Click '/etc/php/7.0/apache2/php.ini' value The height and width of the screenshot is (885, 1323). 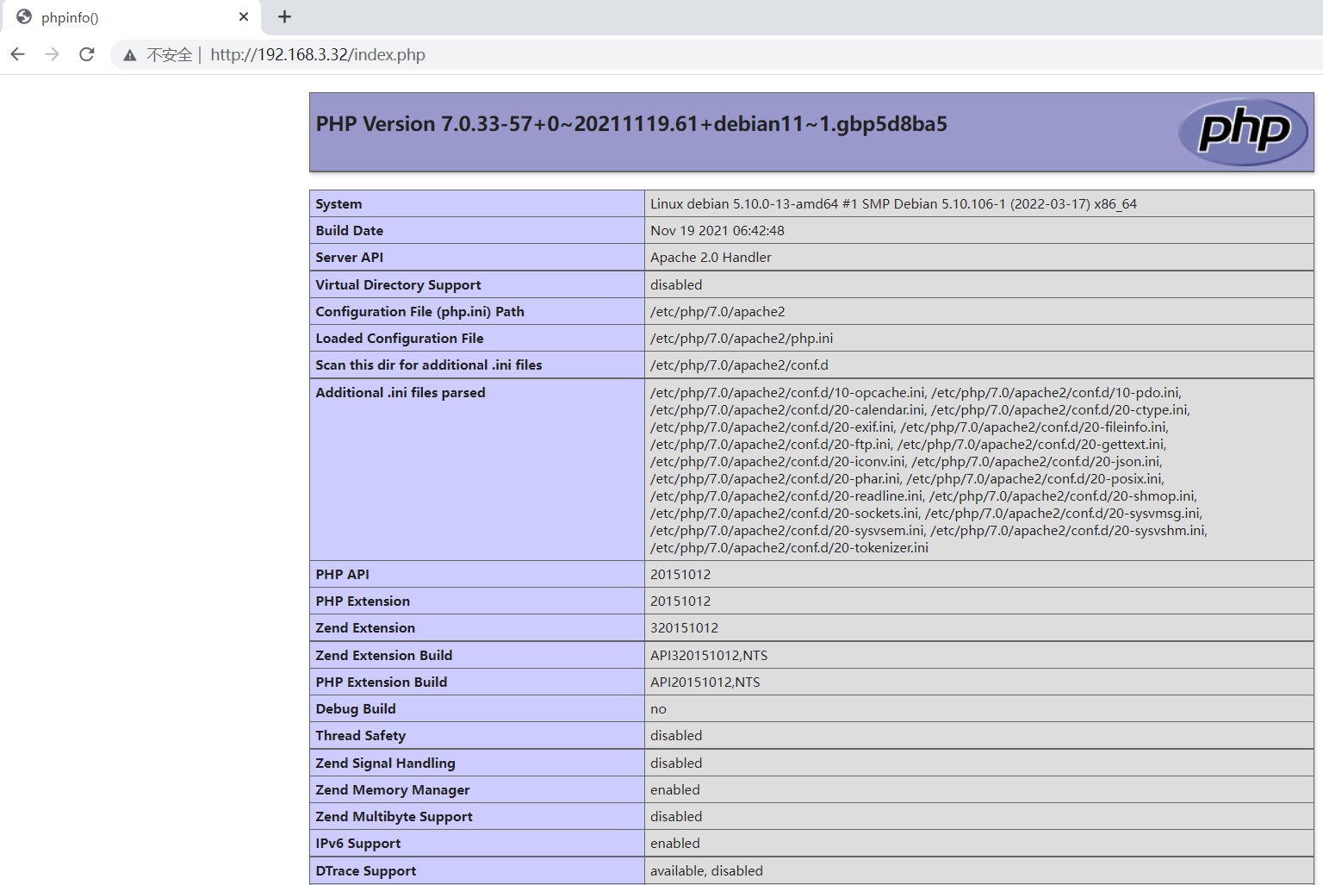(742, 339)
